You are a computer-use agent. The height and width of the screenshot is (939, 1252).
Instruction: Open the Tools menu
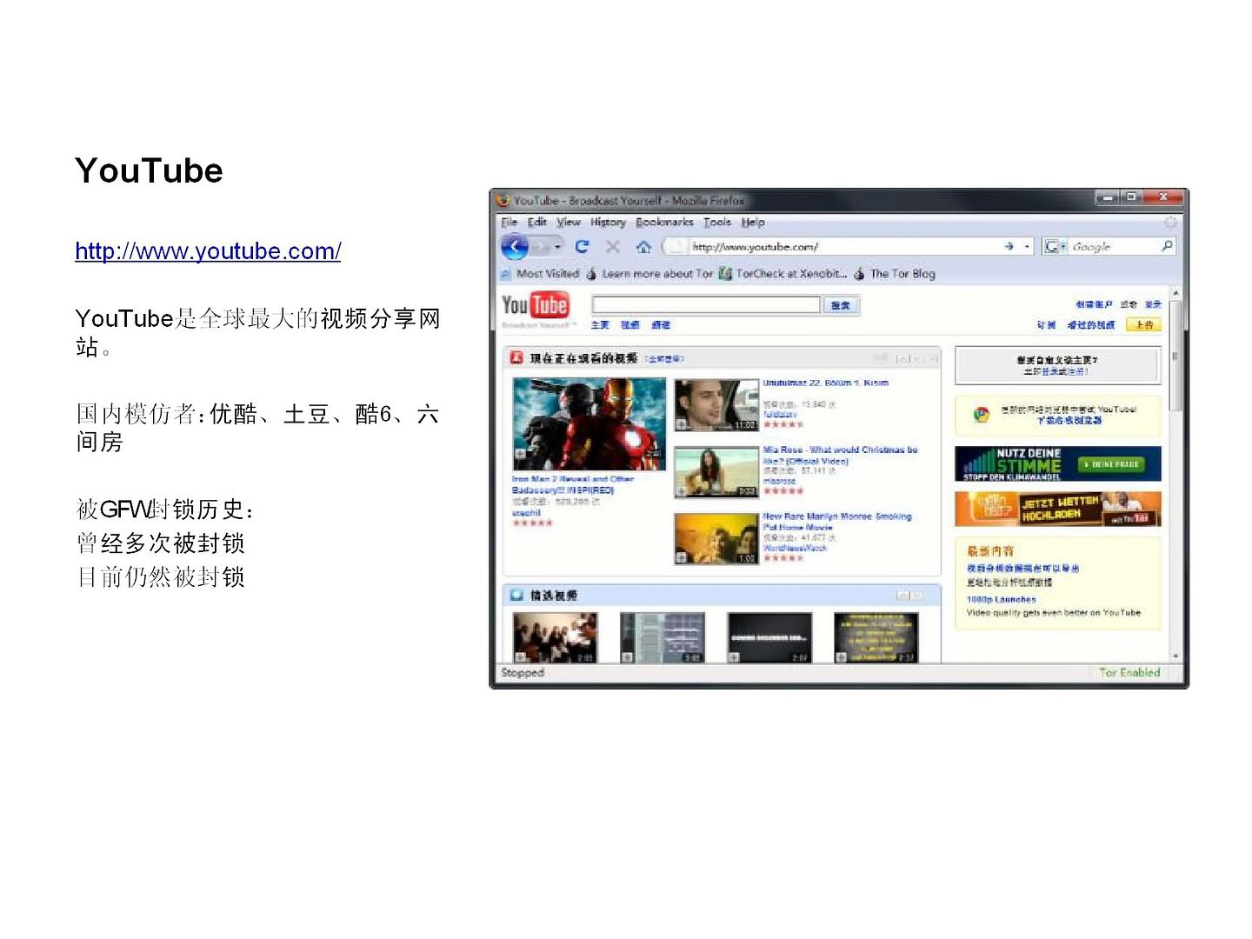(x=717, y=223)
